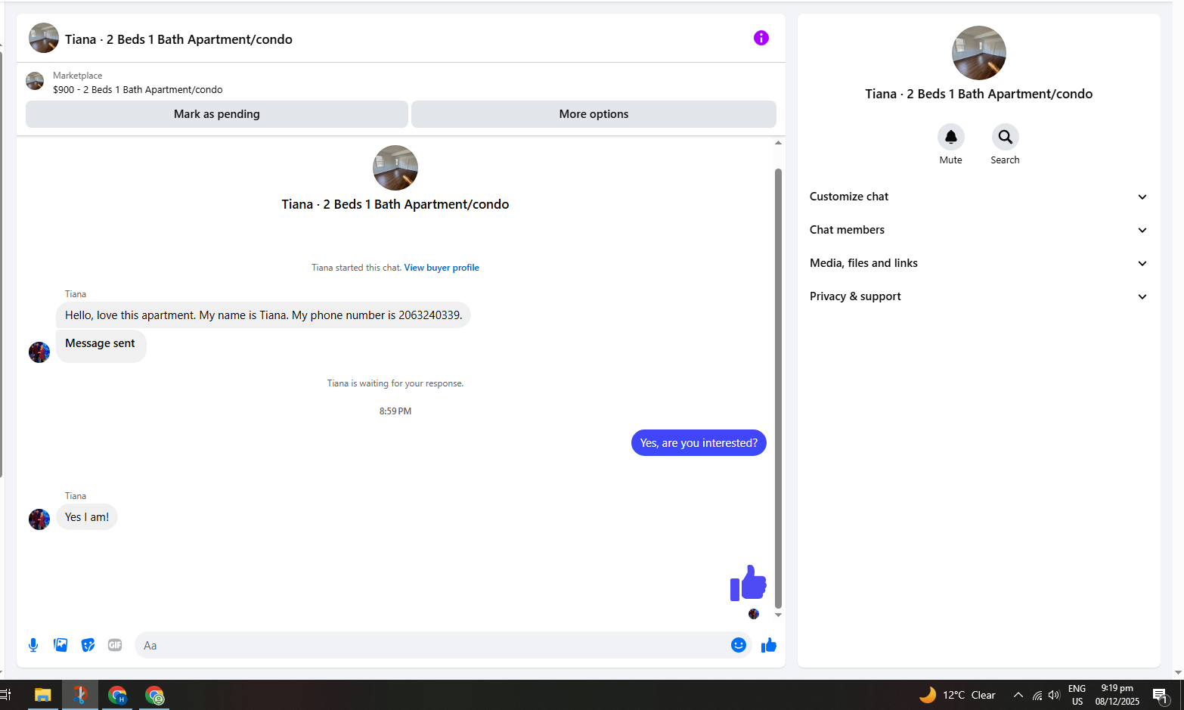Click Tiana's avatar beside 'Yes I am!'
The image size is (1184, 710).
pyautogui.click(x=39, y=519)
